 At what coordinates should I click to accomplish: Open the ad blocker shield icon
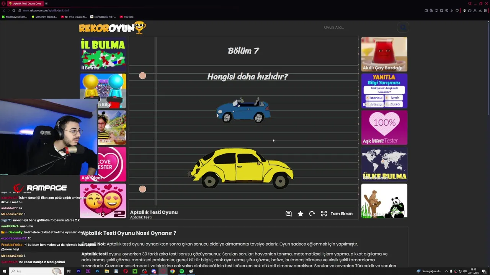point(447,11)
